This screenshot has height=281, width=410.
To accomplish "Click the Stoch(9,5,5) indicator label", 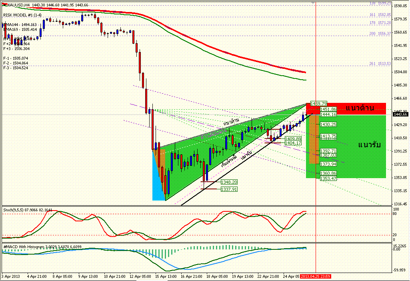I will pos(28,210).
